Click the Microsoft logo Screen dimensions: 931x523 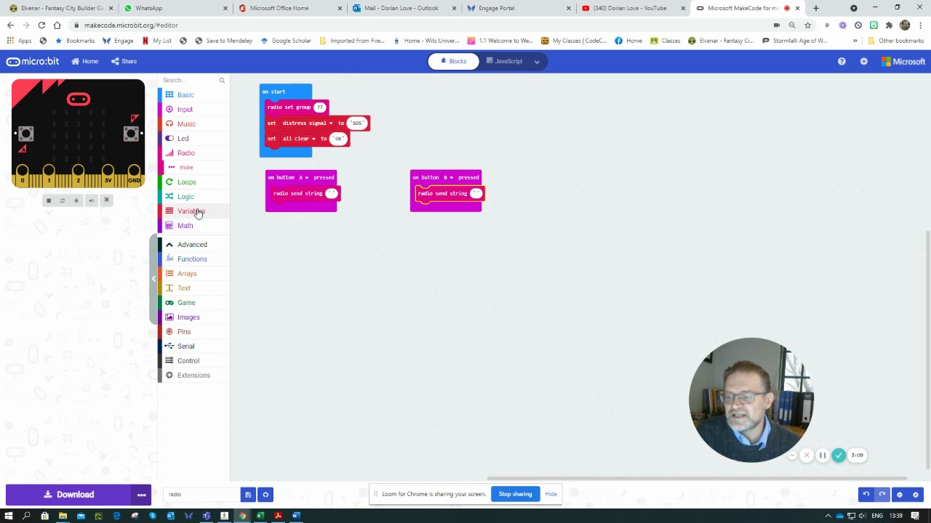pyautogui.click(x=903, y=61)
